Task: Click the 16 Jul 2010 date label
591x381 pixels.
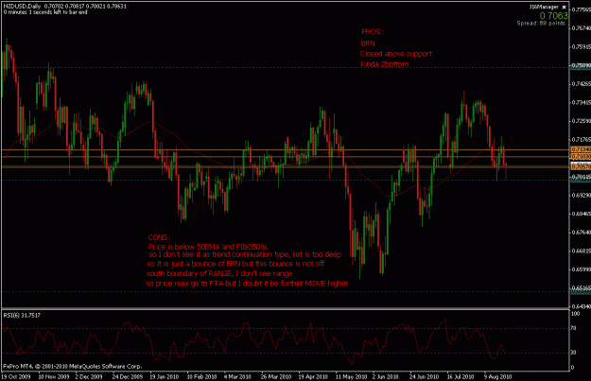Action: coord(461,376)
